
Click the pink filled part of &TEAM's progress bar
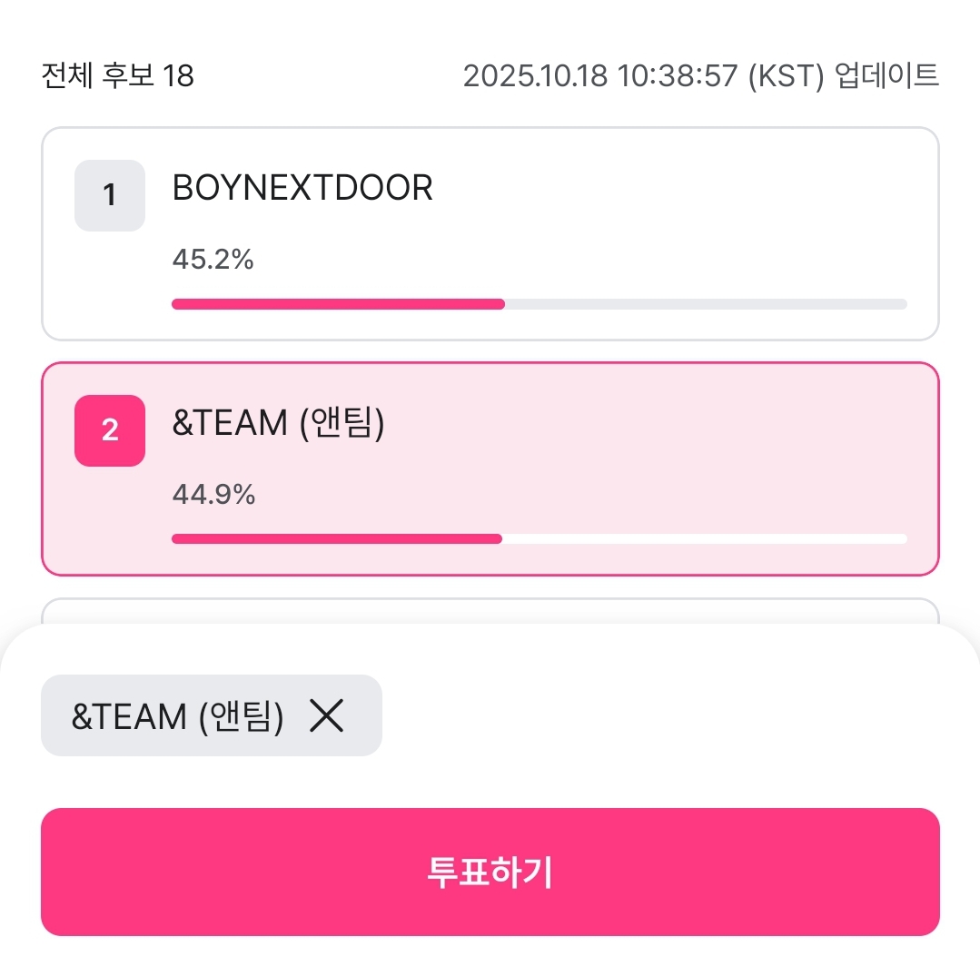point(336,538)
